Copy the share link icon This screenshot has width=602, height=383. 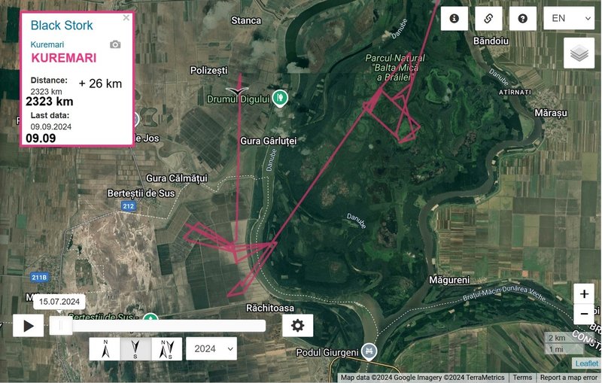click(x=488, y=18)
